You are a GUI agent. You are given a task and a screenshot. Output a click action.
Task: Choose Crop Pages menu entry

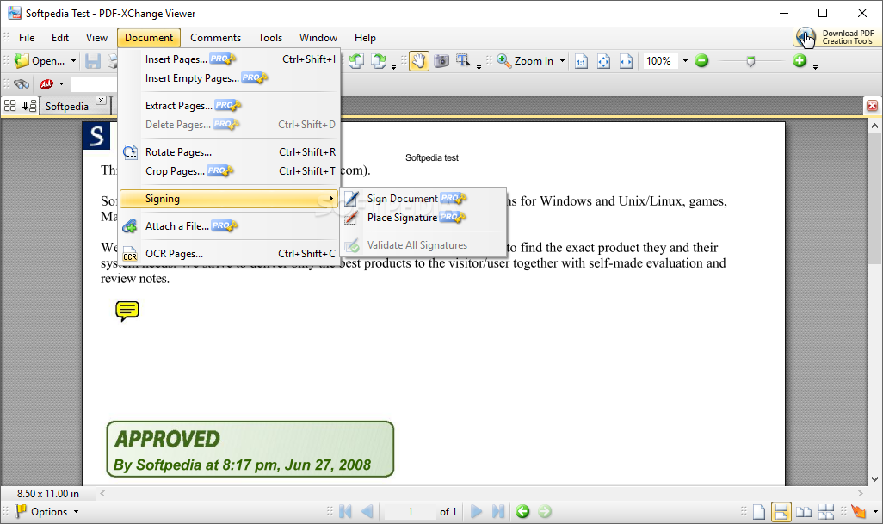(229, 171)
